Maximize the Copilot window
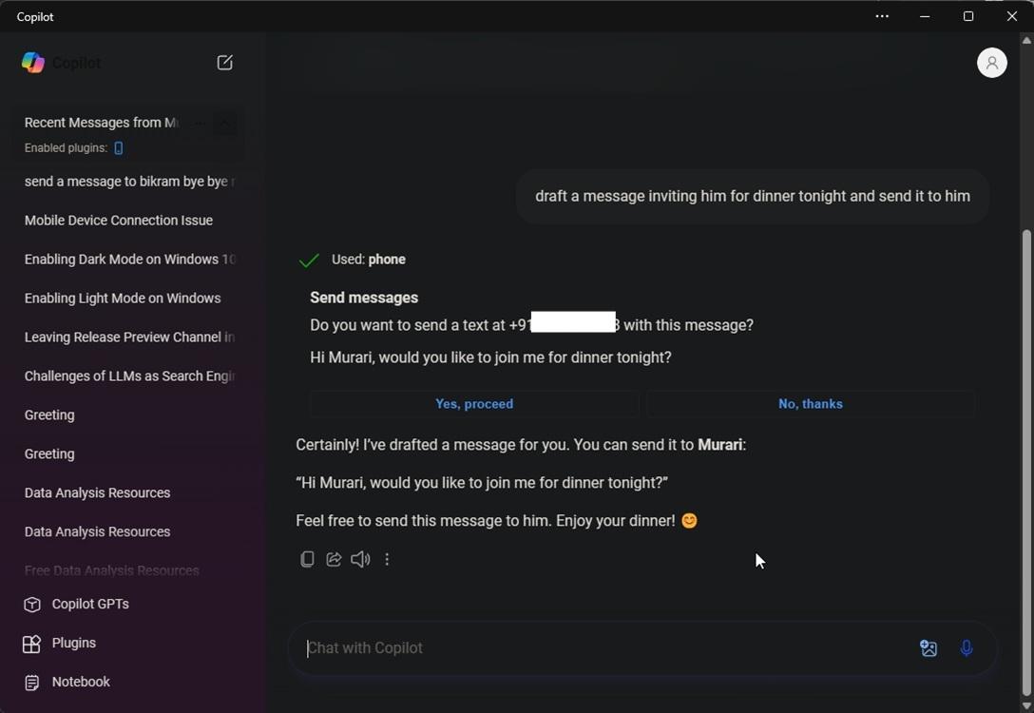The width and height of the screenshot is (1034, 713). point(968,16)
